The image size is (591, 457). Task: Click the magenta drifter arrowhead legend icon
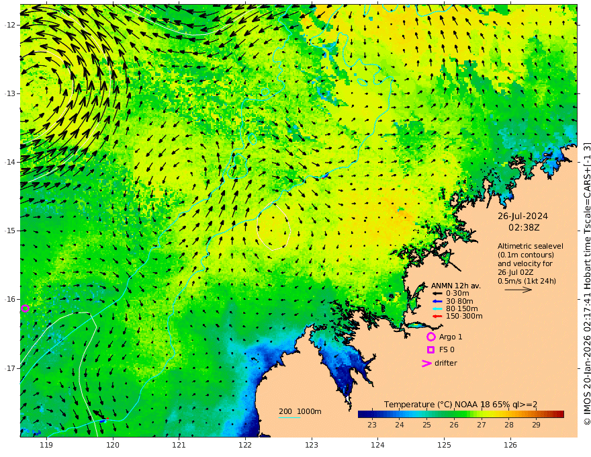coord(426,363)
